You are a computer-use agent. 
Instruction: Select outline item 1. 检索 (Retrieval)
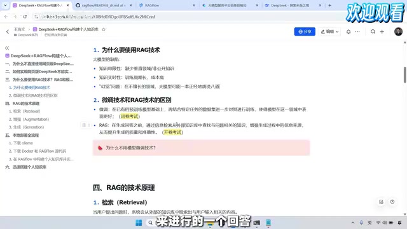click(24, 111)
